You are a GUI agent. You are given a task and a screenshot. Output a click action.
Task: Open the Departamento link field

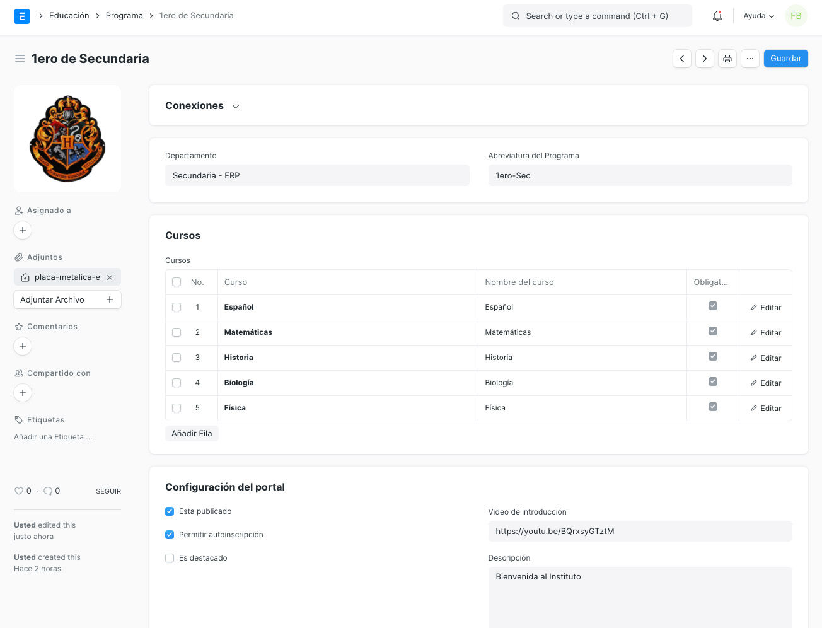(x=317, y=175)
